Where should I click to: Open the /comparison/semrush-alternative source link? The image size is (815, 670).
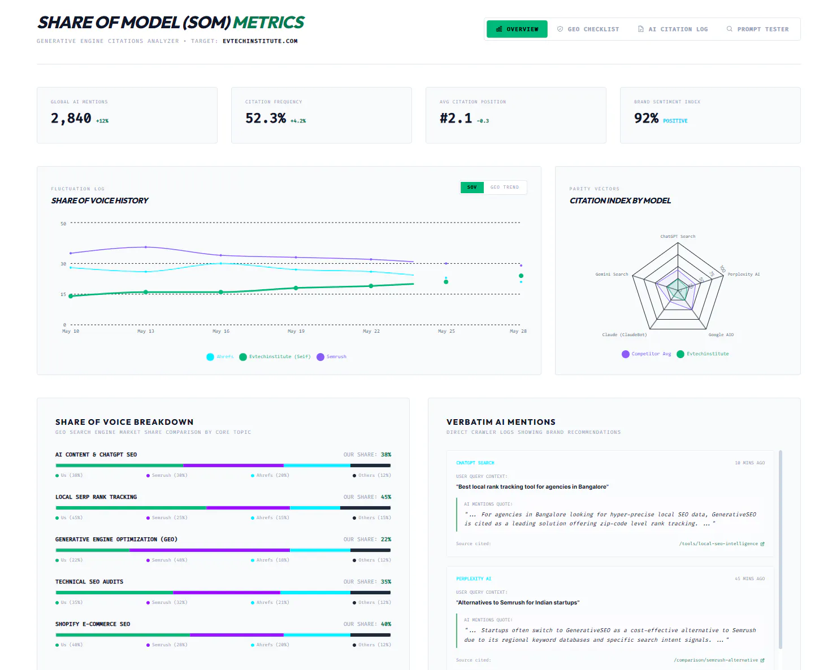[719, 660]
